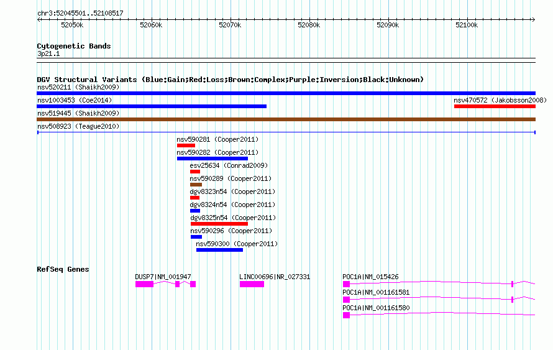Open nsv590300 (Cooper2011) label

click(x=237, y=244)
